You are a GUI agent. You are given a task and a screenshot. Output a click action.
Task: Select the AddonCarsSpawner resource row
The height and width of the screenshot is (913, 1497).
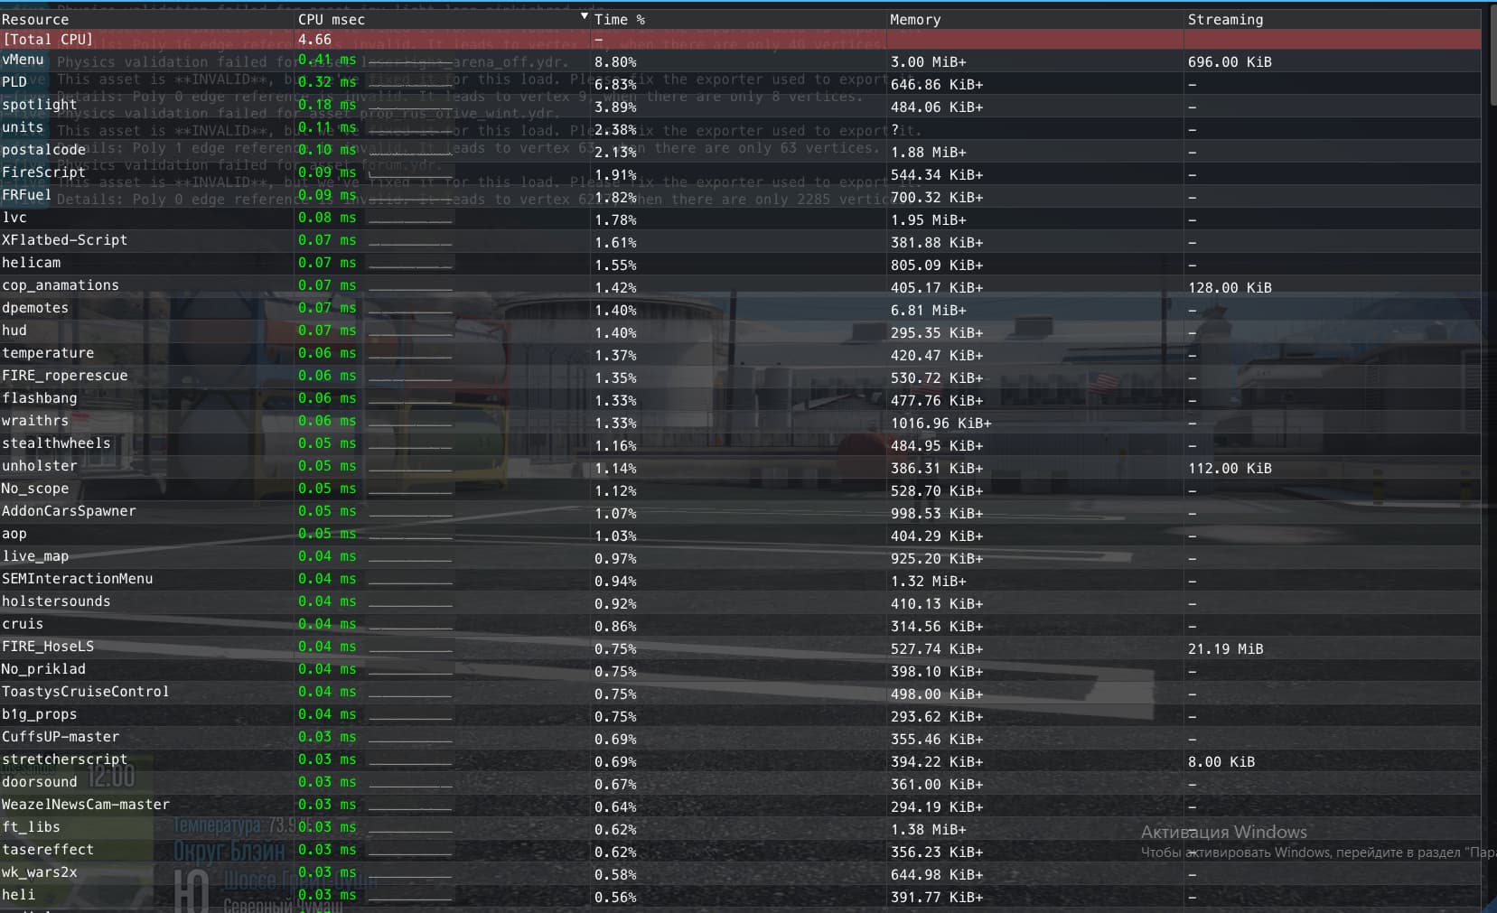[x=70, y=510]
